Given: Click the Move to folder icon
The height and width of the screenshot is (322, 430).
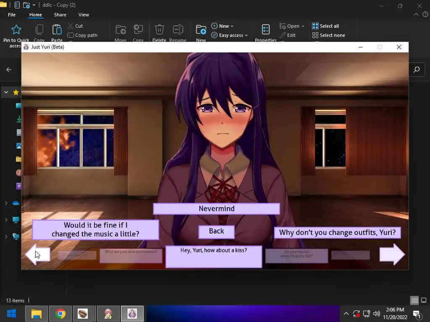Looking at the screenshot, I should [121, 30].
